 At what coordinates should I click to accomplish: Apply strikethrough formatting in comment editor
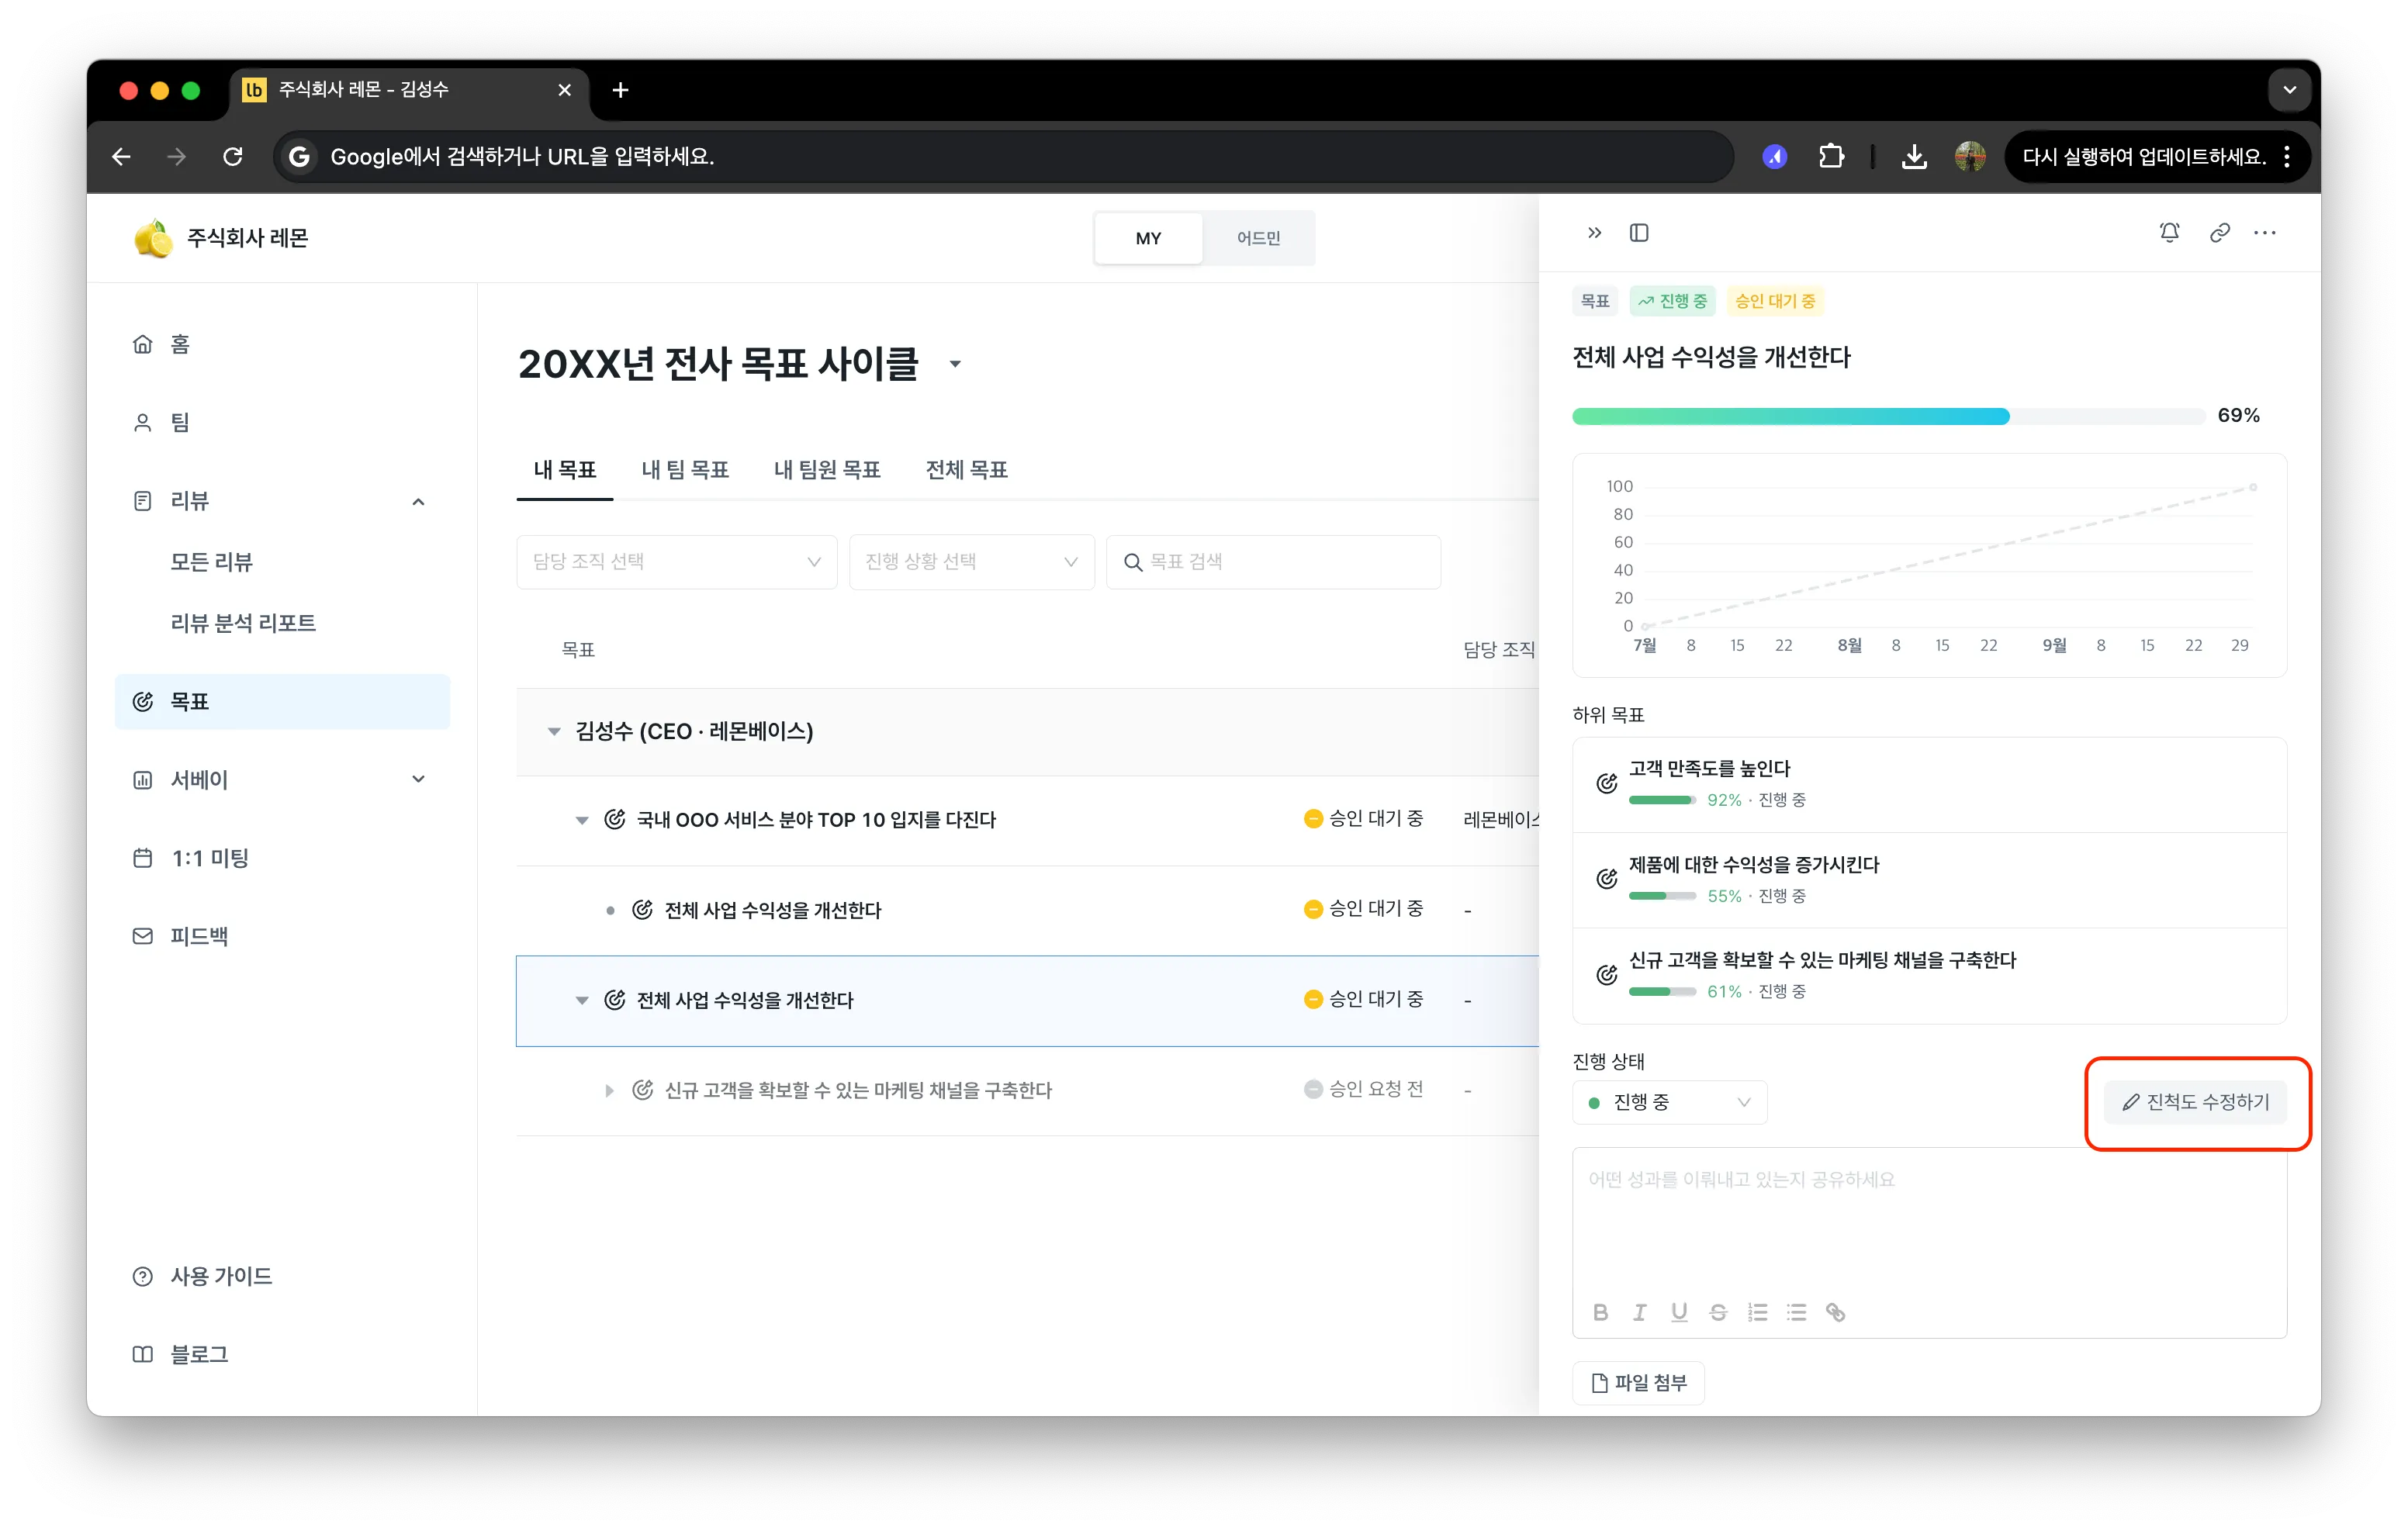(x=1718, y=1312)
